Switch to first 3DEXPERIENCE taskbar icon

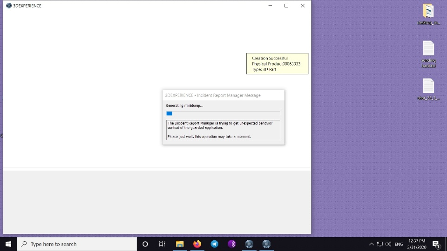[249, 244]
